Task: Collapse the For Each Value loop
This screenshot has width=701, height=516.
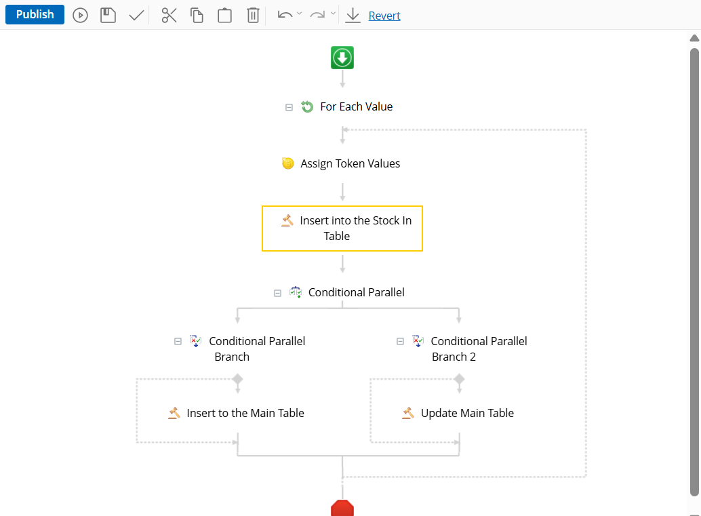Action: click(289, 107)
